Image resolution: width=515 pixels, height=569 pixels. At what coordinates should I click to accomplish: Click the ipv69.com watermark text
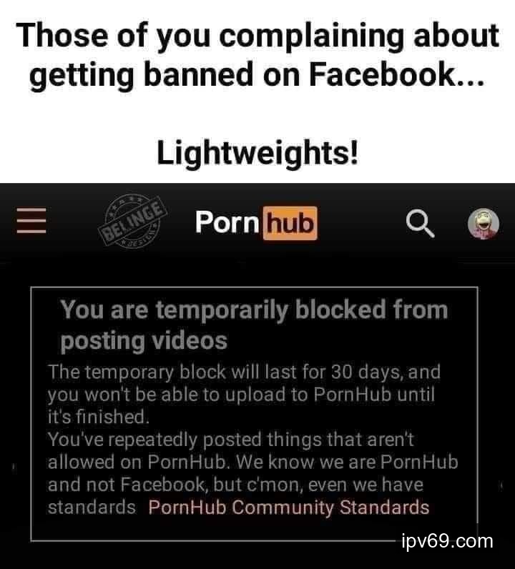point(448,541)
